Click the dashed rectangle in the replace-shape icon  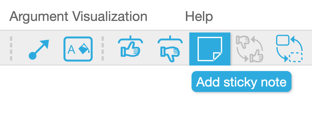point(296,57)
